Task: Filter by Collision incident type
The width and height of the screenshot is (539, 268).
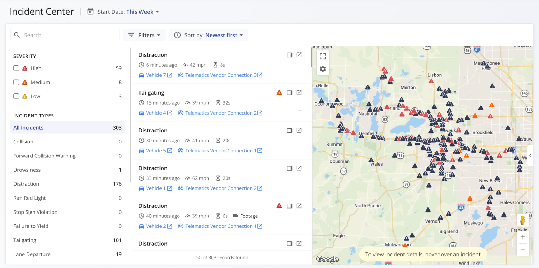Action: point(67,142)
